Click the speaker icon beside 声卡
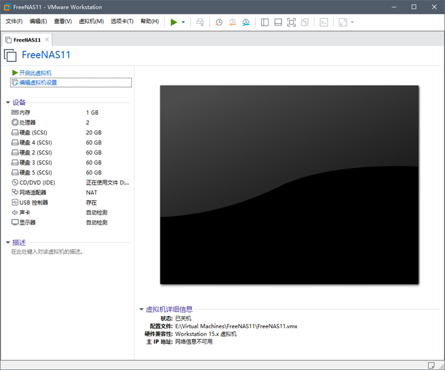Image resolution: width=445 pixels, height=370 pixels. click(15, 213)
